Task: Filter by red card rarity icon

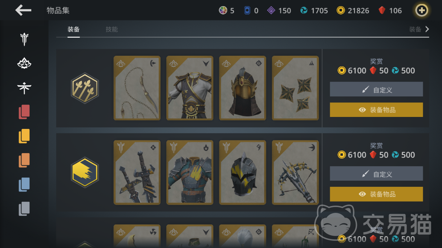Action: (x=24, y=112)
